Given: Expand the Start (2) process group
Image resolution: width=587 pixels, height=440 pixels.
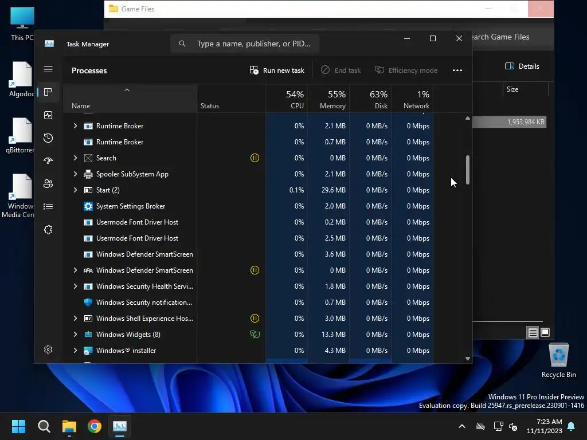Looking at the screenshot, I should click(75, 190).
